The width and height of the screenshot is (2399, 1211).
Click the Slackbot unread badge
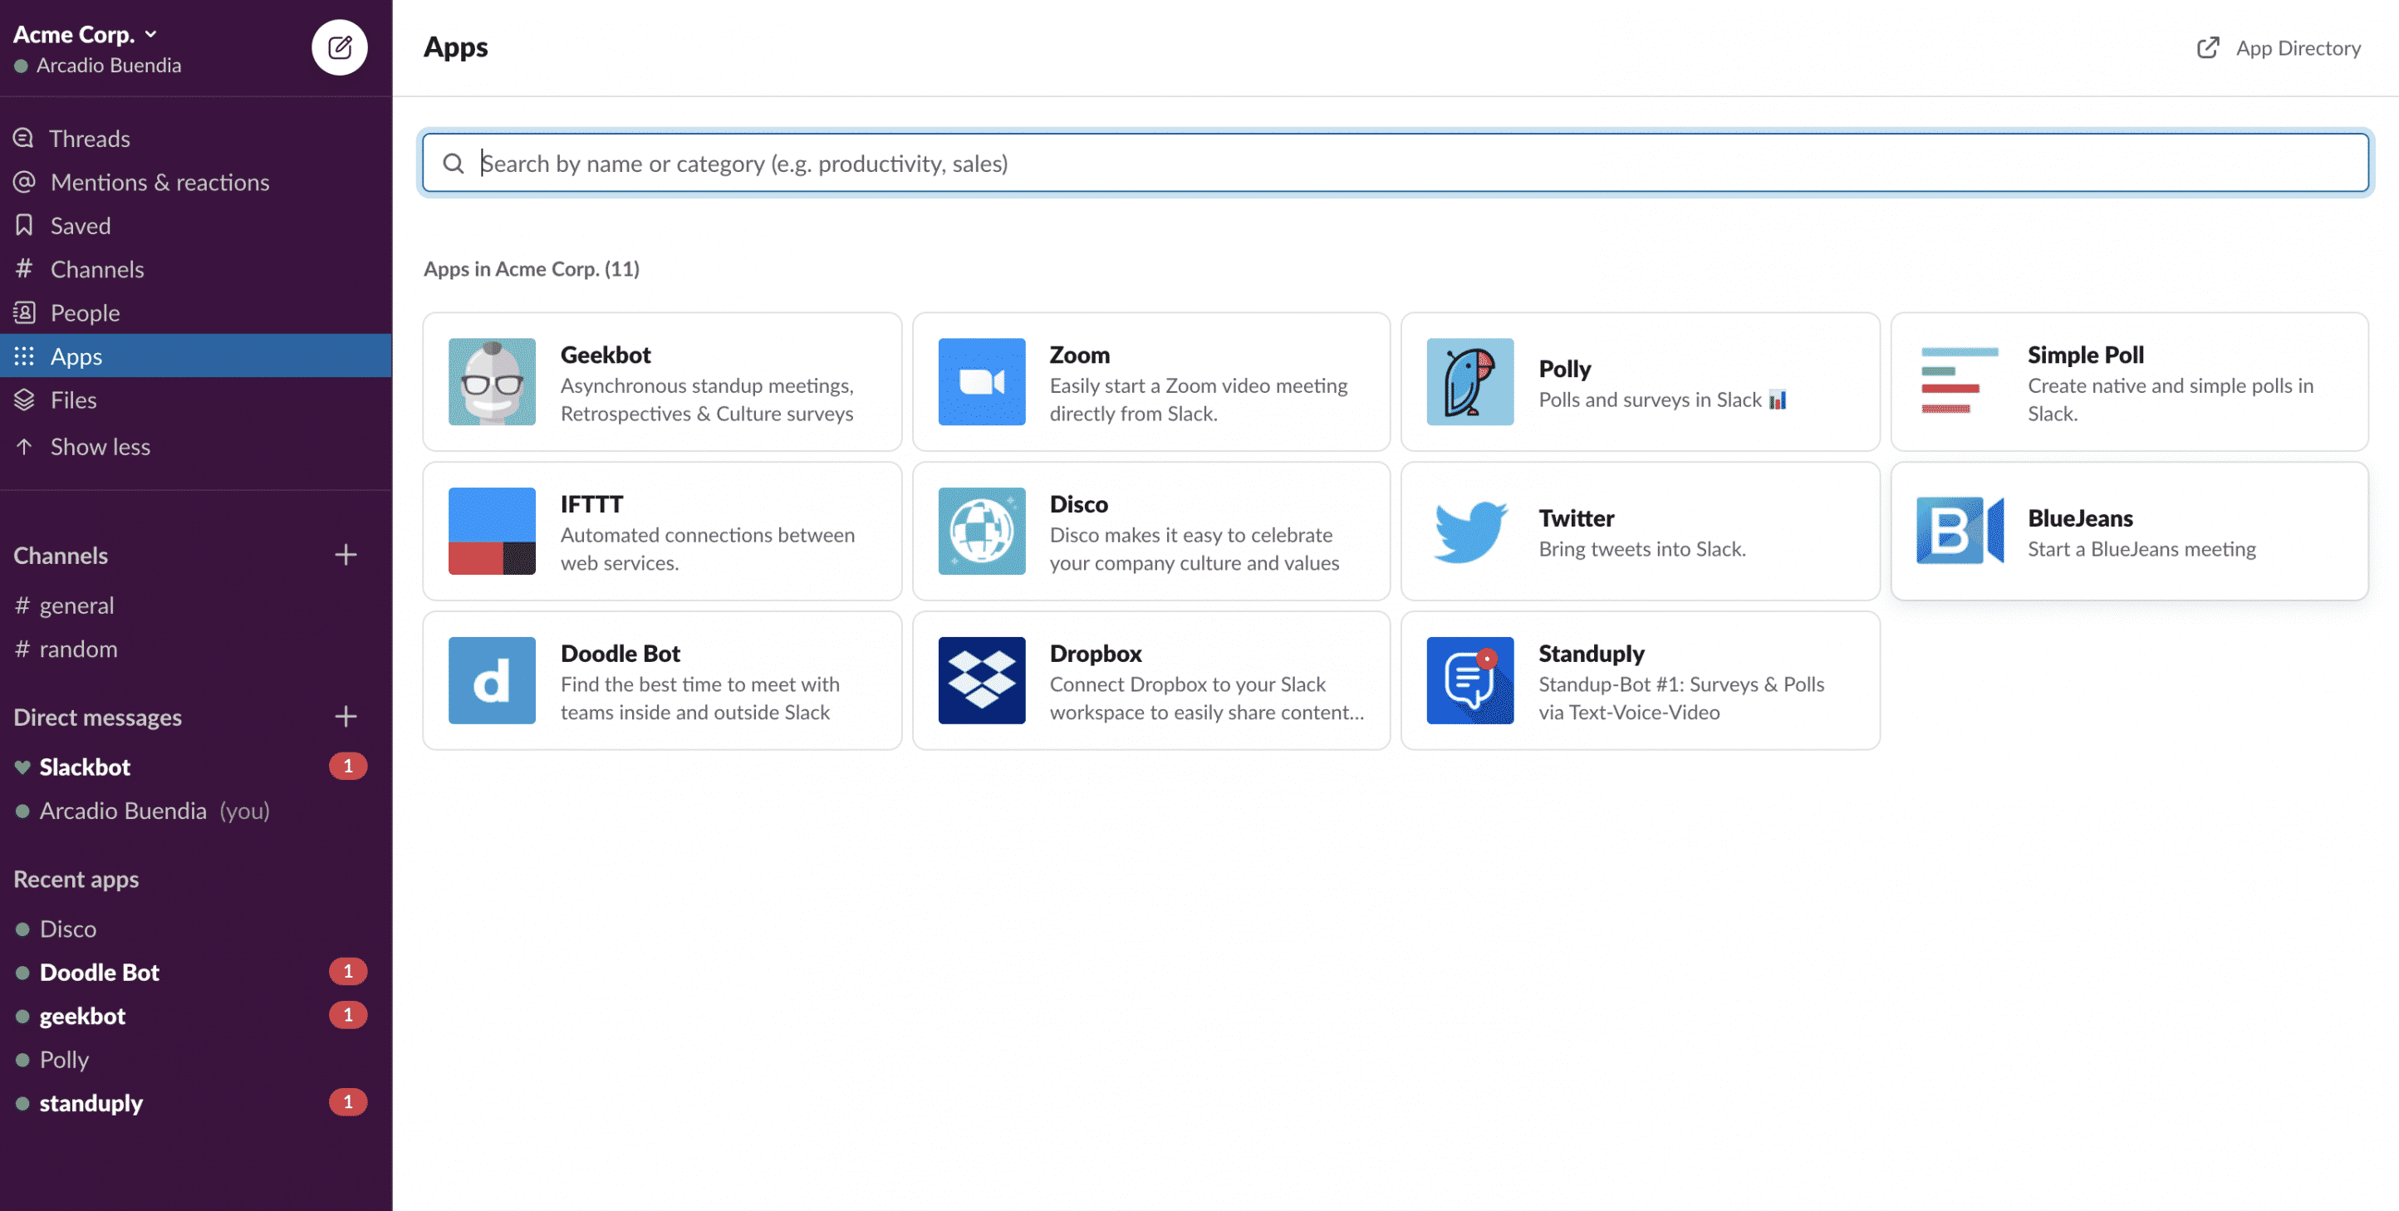click(x=347, y=766)
